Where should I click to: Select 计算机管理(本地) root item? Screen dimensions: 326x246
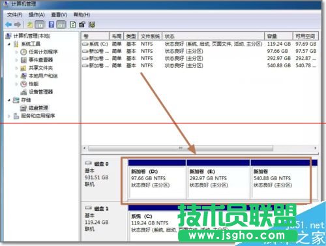pos(32,36)
